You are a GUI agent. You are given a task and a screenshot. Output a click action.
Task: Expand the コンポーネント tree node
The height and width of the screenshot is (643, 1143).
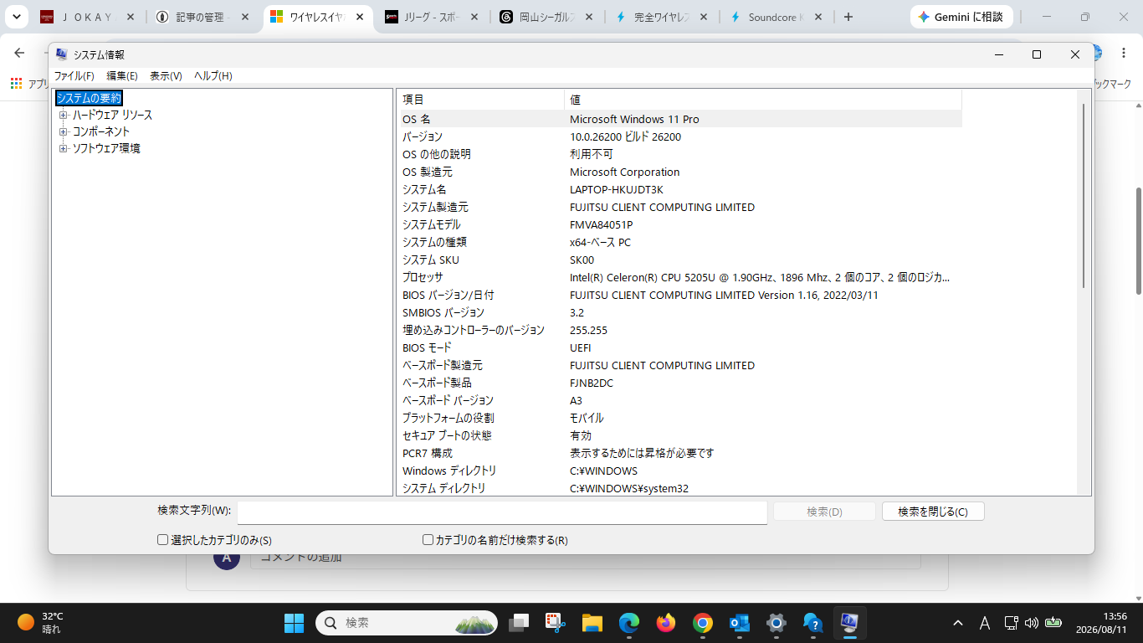[x=63, y=131]
